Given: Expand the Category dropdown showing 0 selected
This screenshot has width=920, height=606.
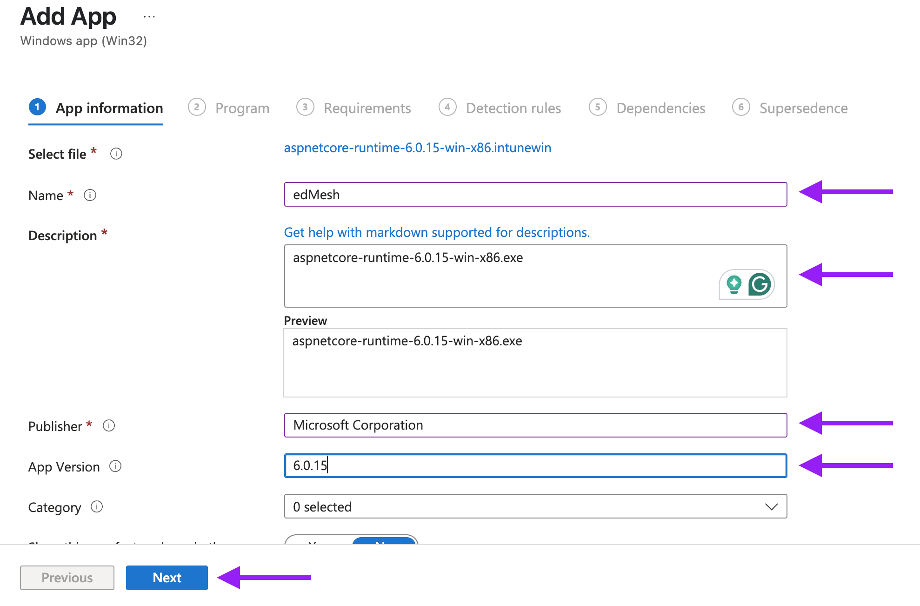Looking at the screenshot, I should (x=535, y=506).
